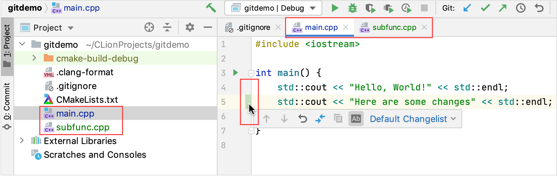Switch to subfunc.cpp editor tab
557x176 pixels.
394,27
